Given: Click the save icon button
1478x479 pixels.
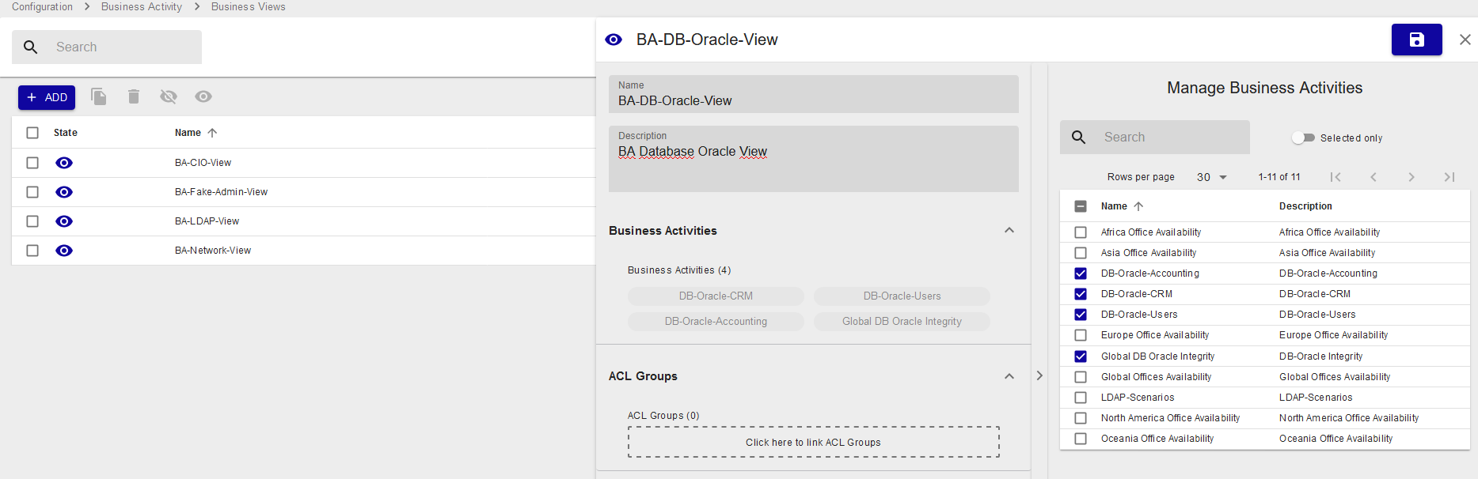Looking at the screenshot, I should point(1416,40).
